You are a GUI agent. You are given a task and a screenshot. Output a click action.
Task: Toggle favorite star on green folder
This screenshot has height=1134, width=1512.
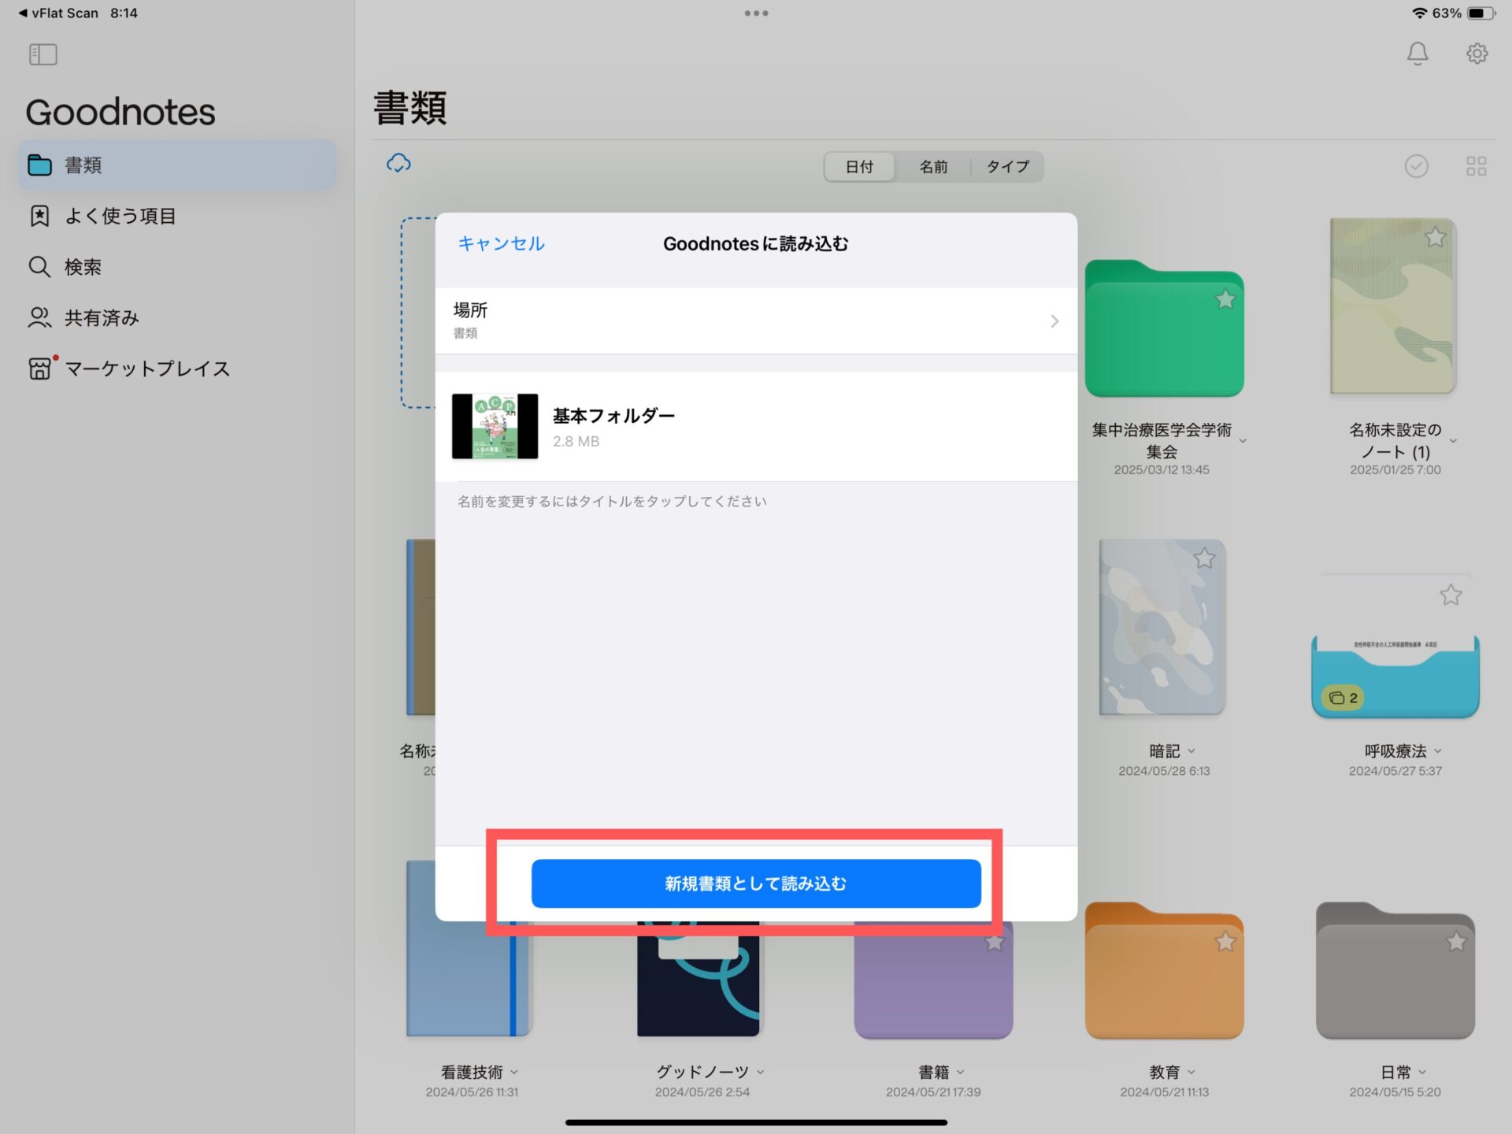(x=1225, y=299)
